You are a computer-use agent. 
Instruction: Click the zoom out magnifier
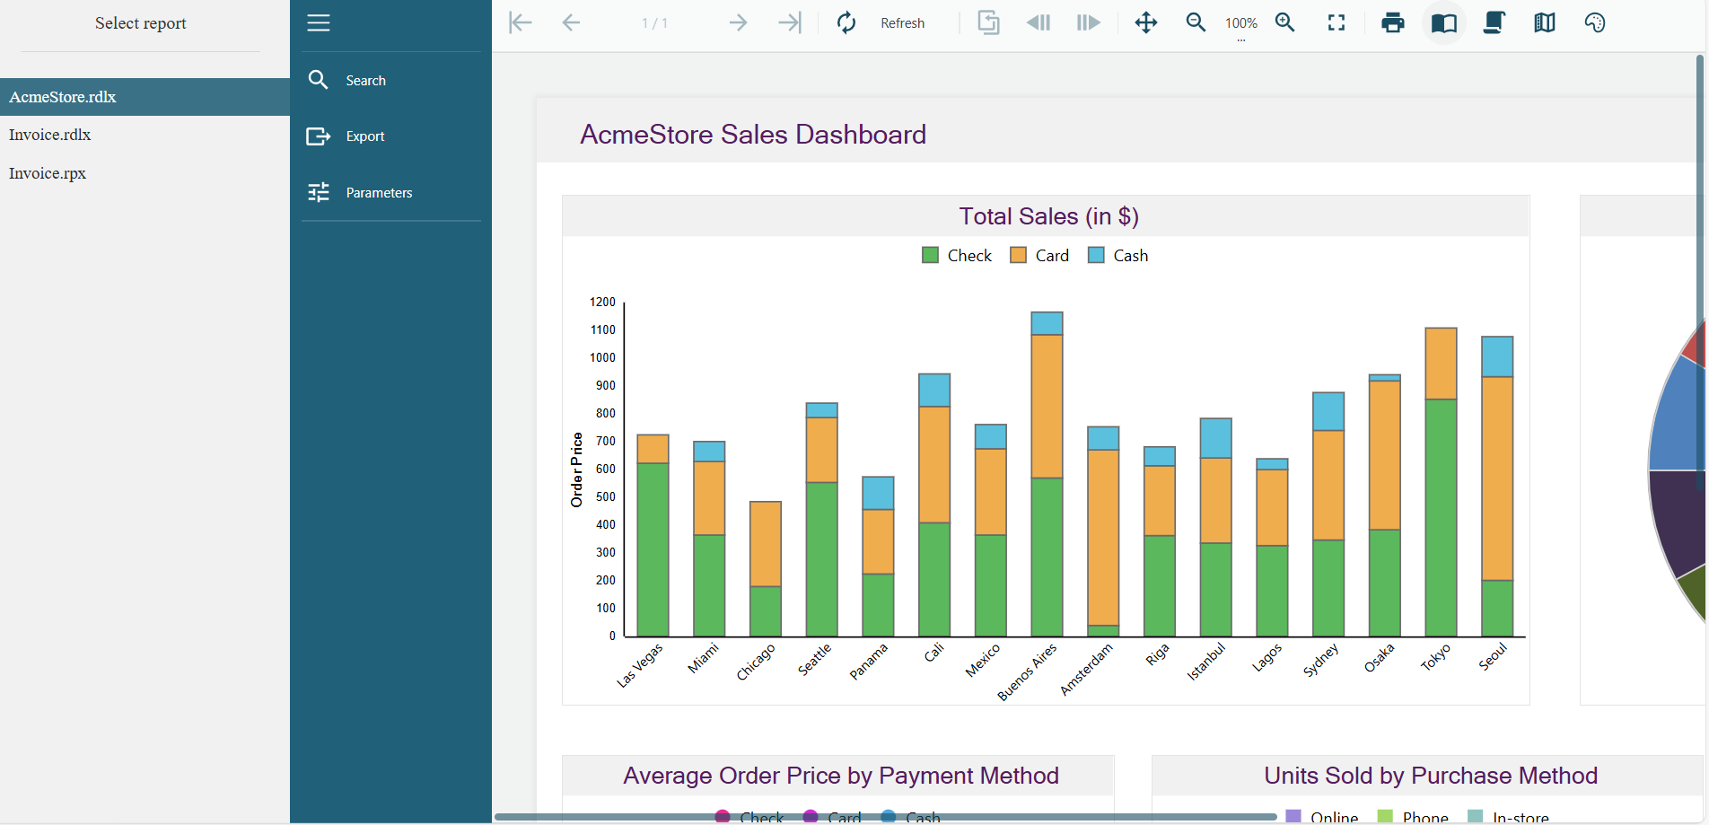tap(1196, 23)
